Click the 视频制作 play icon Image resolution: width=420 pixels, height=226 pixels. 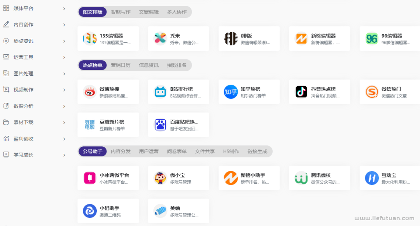tap(6, 89)
